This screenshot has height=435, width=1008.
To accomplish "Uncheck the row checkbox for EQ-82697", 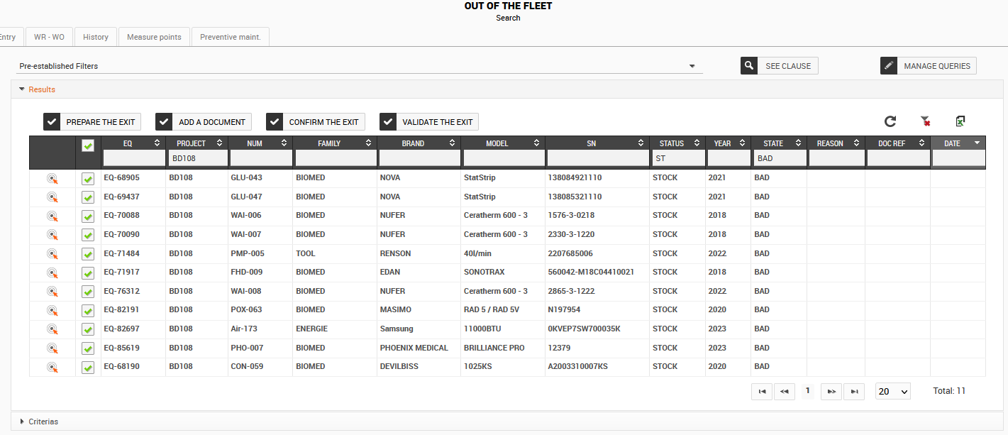I will coord(88,329).
